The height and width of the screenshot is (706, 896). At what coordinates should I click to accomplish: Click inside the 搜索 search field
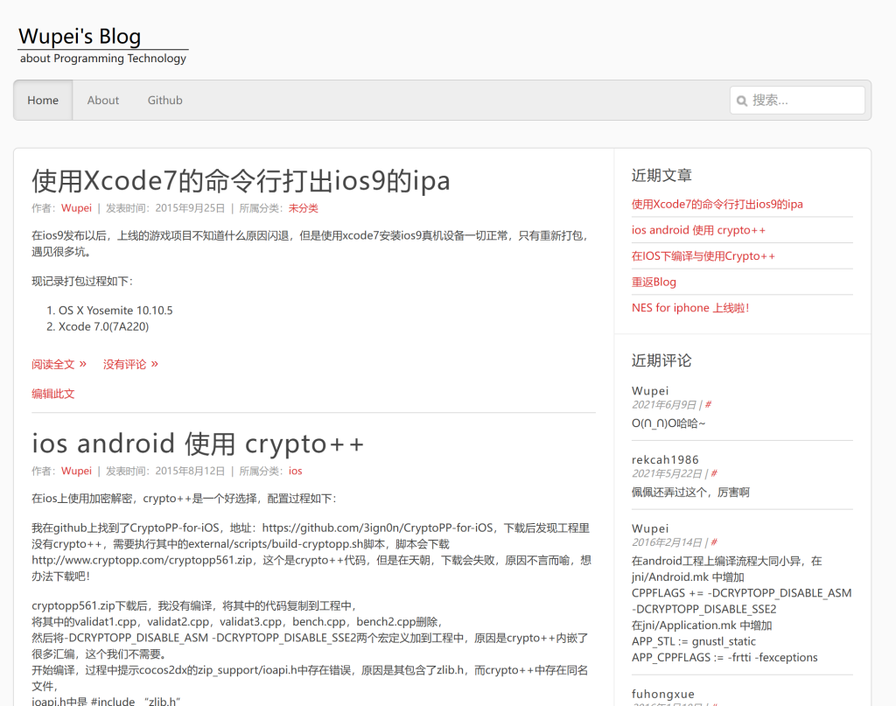805,101
